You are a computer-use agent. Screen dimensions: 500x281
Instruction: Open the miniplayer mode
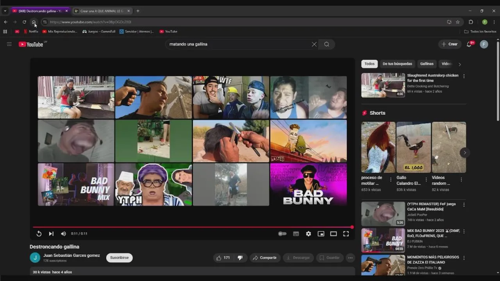(321, 234)
